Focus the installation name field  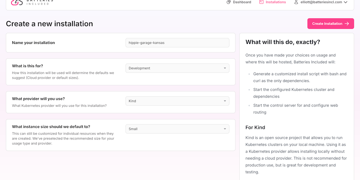(177, 43)
